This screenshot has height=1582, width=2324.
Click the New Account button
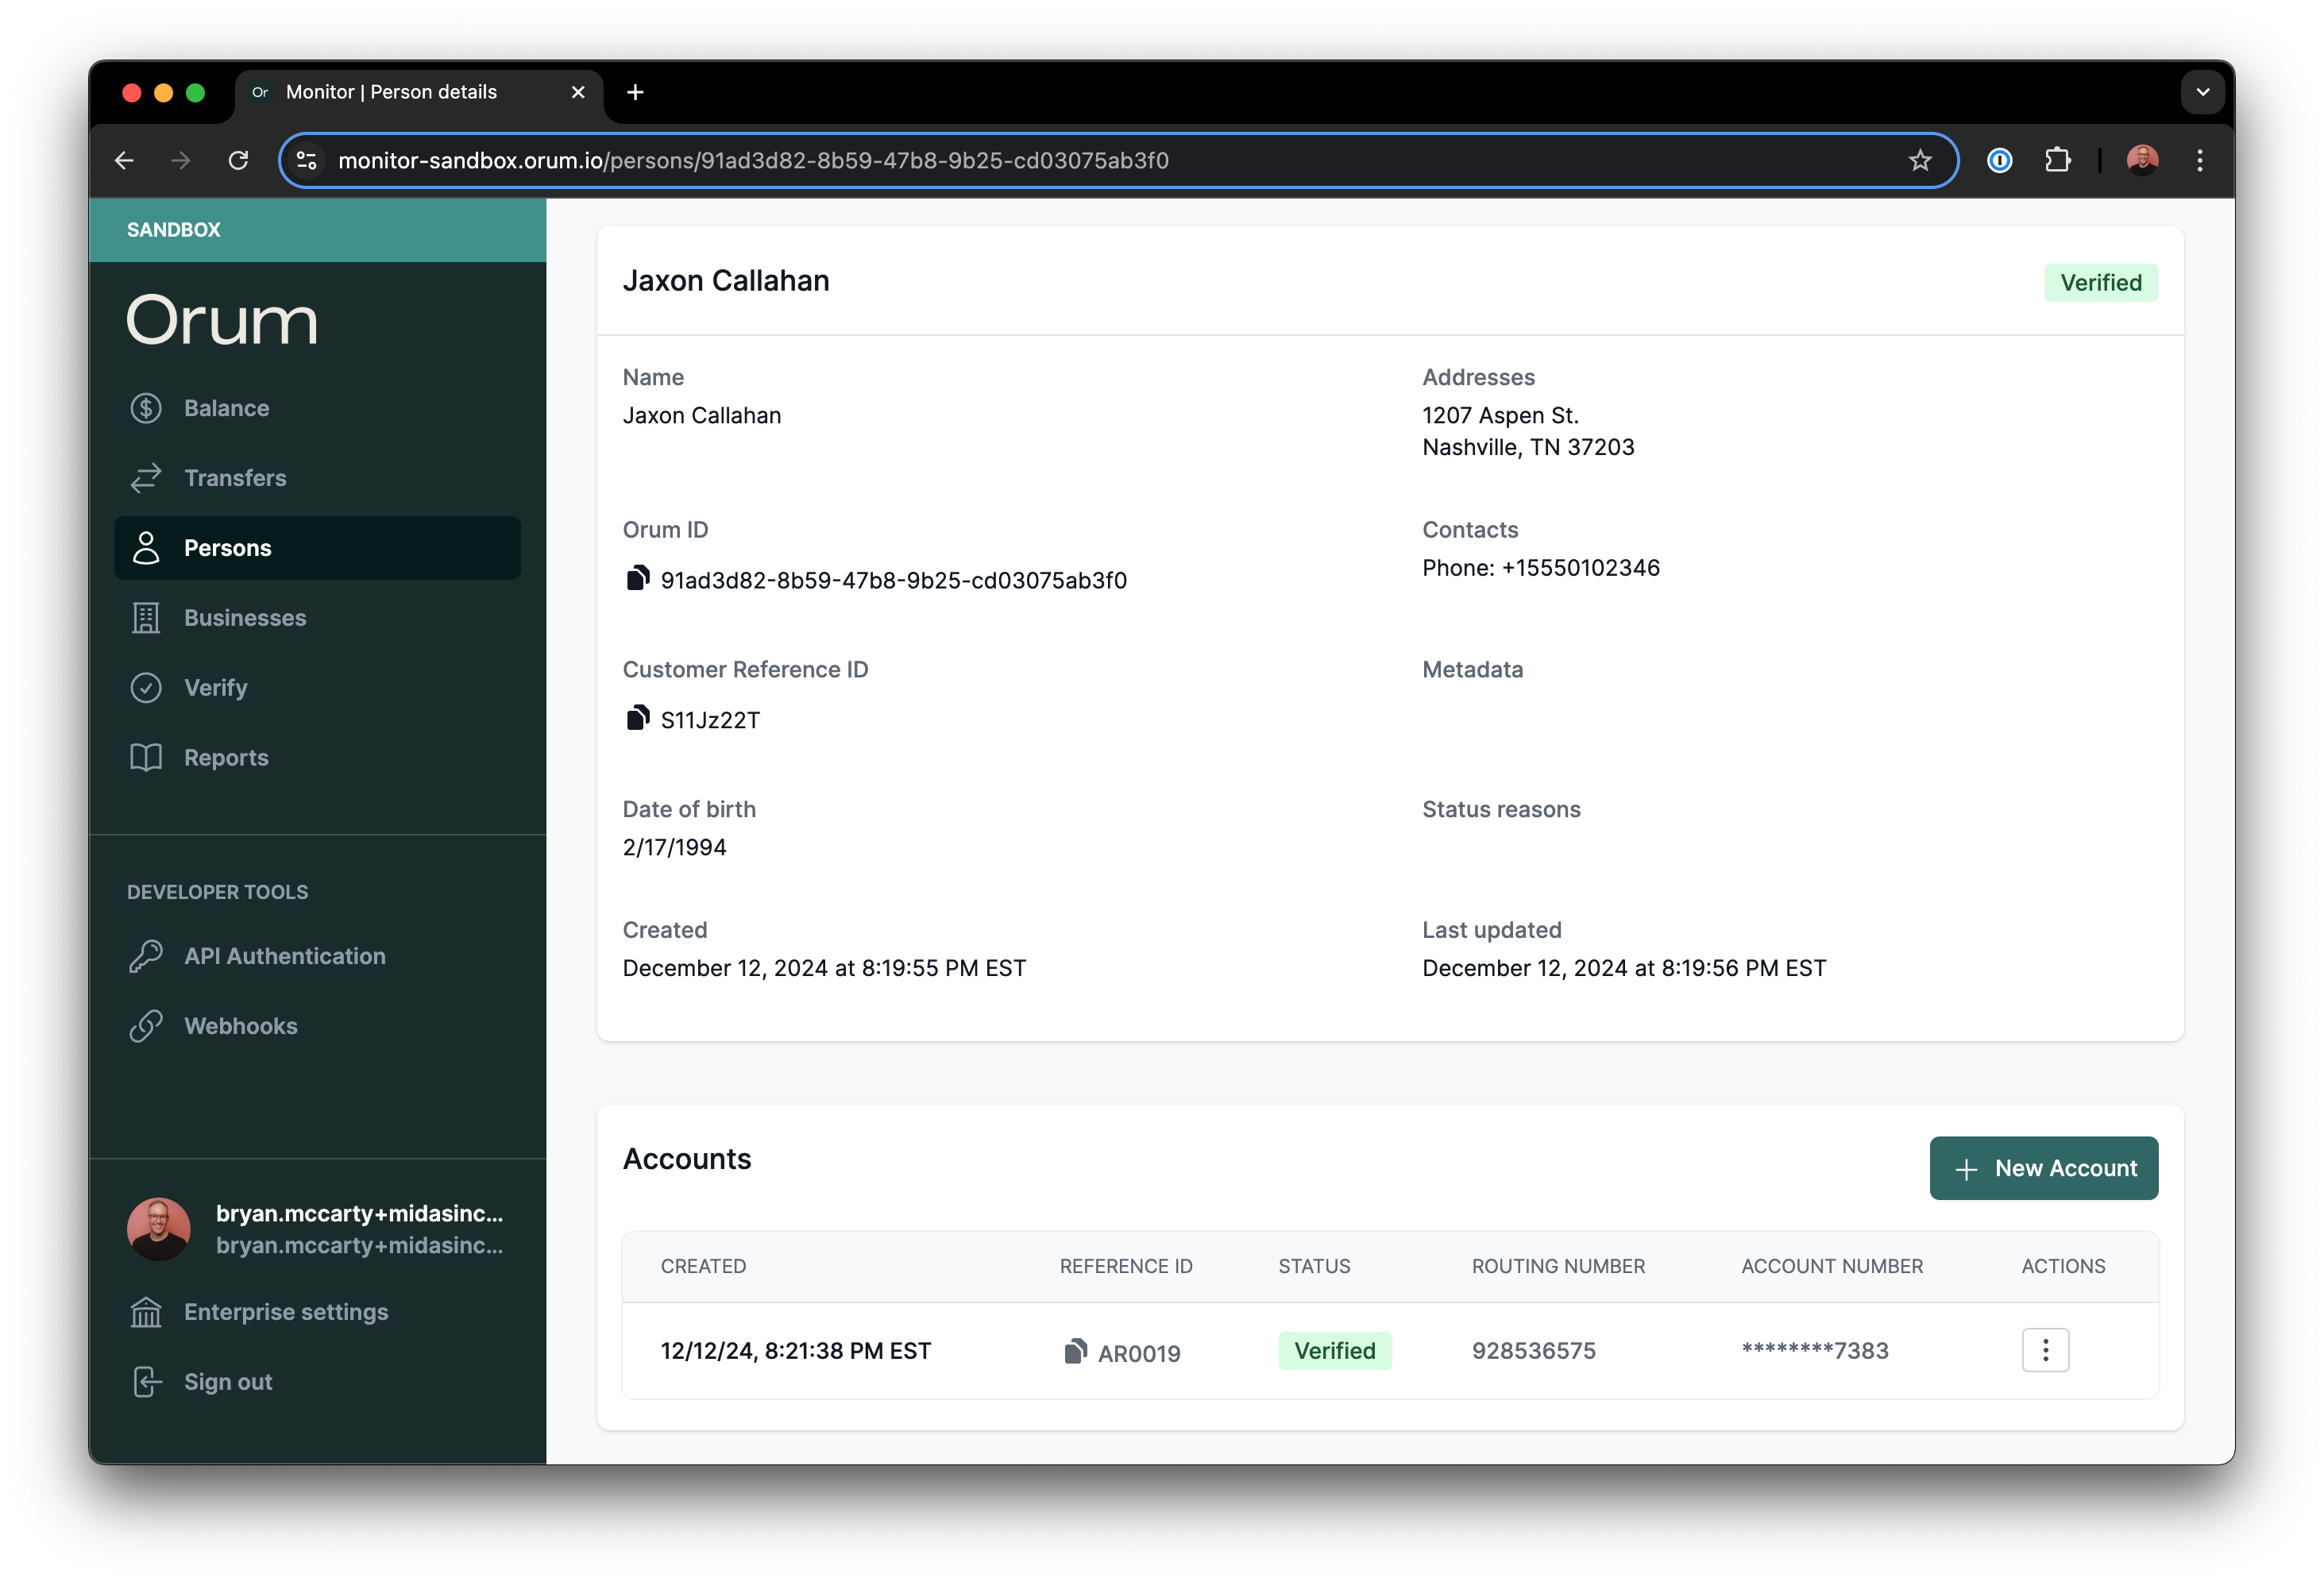click(x=2043, y=1168)
